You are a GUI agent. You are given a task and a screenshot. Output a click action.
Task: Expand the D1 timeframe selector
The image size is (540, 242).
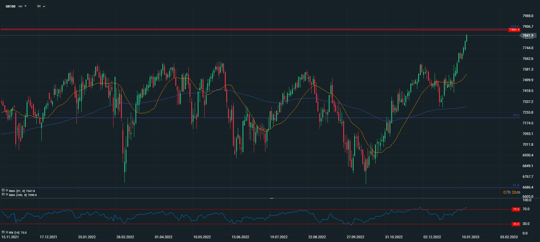point(41,6)
